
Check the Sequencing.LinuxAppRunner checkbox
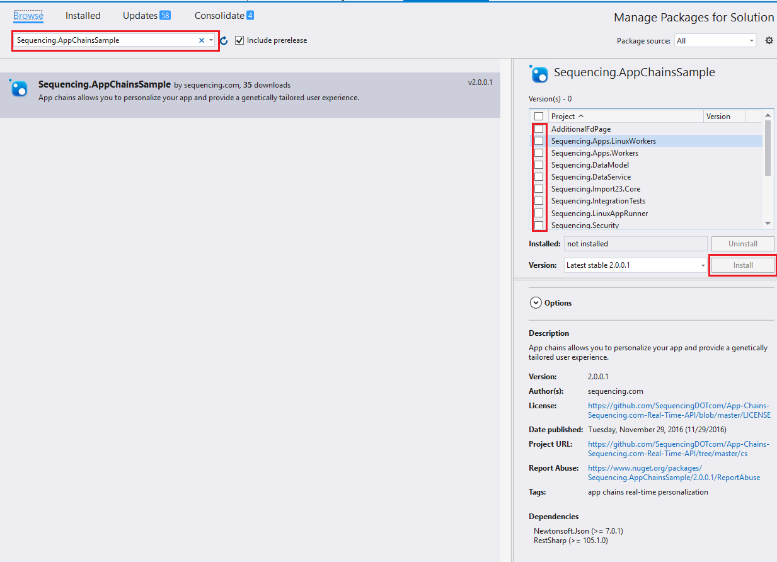[x=539, y=214]
